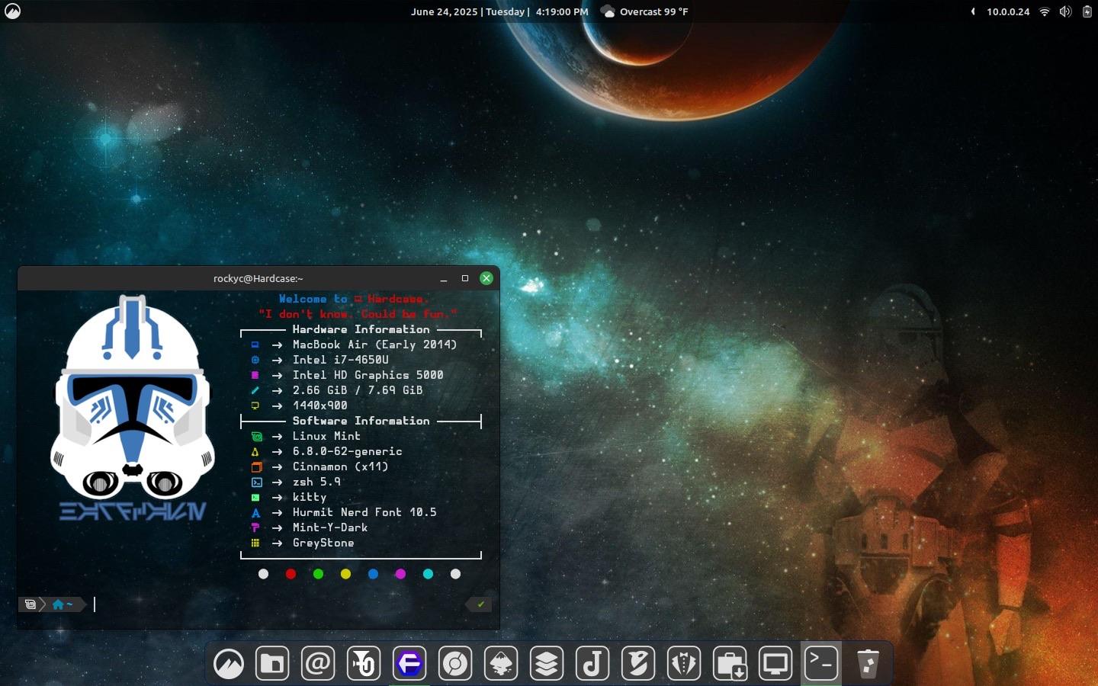Screen dimensions: 1098x686
Task: Click the "Hurmit Nerd Font 10.5" line
Action: coord(364,512)
